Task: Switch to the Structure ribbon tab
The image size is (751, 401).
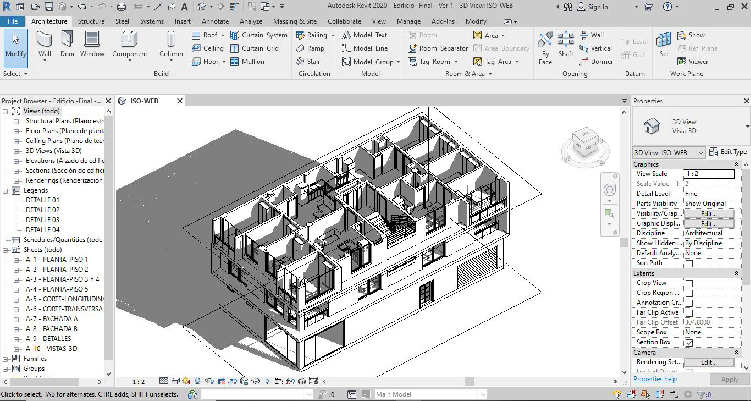Action: point(91,21)
